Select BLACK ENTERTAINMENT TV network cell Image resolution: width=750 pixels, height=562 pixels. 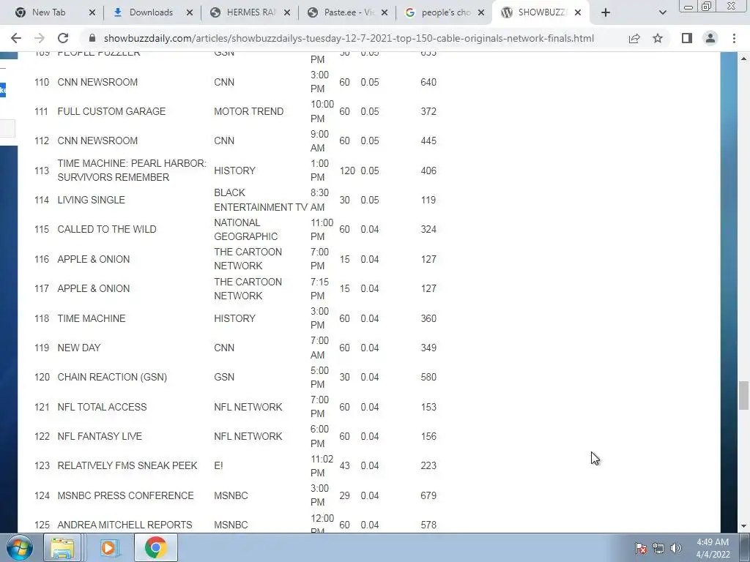coord(261,200)
